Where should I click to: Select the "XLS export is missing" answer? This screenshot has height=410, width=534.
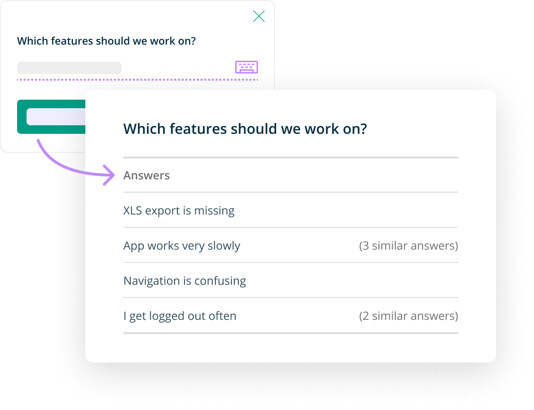click(x=179, y=211)
